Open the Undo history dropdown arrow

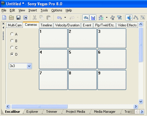pos(65,18)
